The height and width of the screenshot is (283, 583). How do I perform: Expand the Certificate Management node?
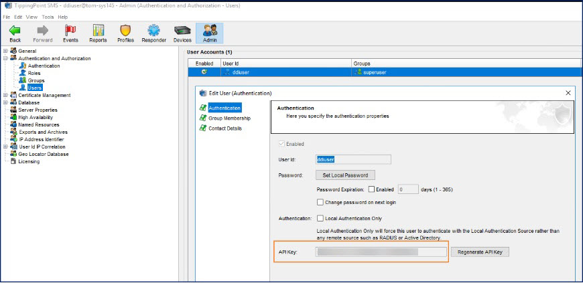[x=5, y=96]
